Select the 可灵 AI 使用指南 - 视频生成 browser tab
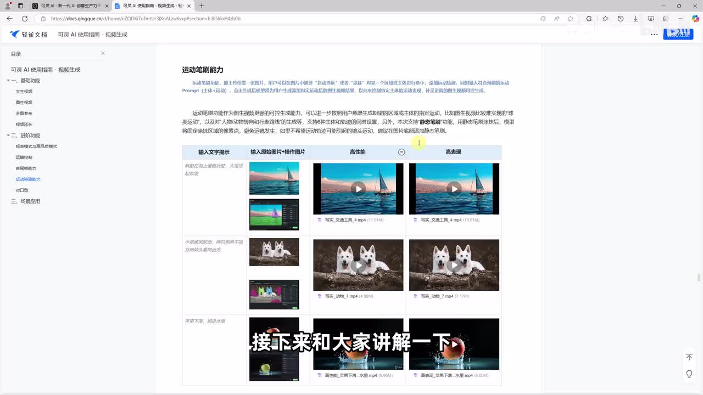This screenshot has height=395, width=703. pyautogui.click(x=154, y=5)
